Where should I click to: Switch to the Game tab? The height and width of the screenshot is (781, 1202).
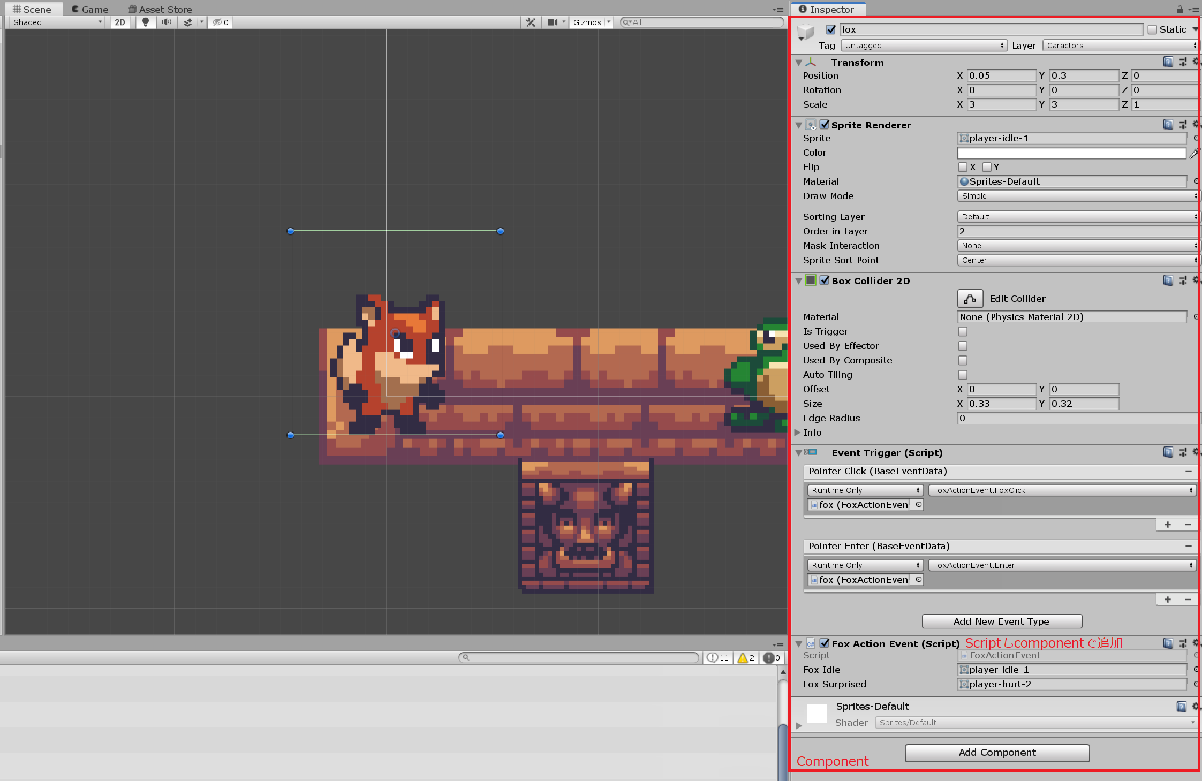(x=90, y=9)
